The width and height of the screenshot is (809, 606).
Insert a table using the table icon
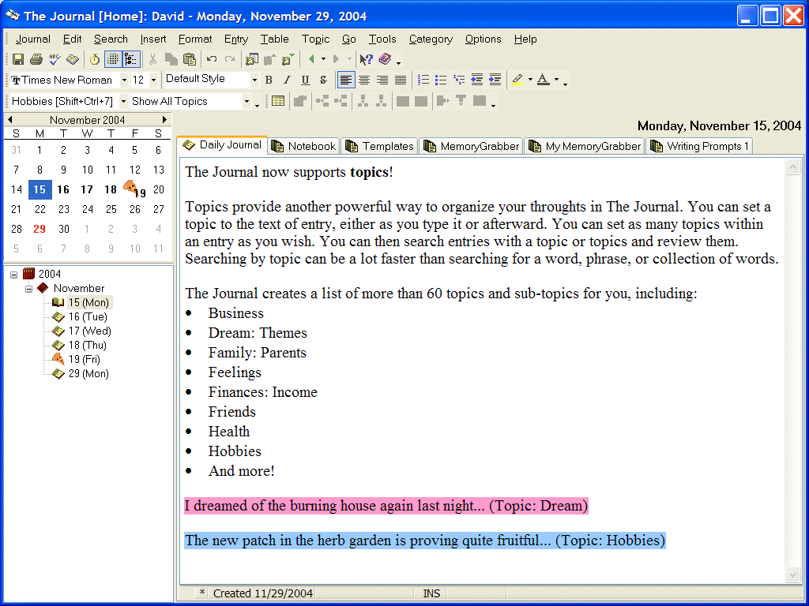278,101
